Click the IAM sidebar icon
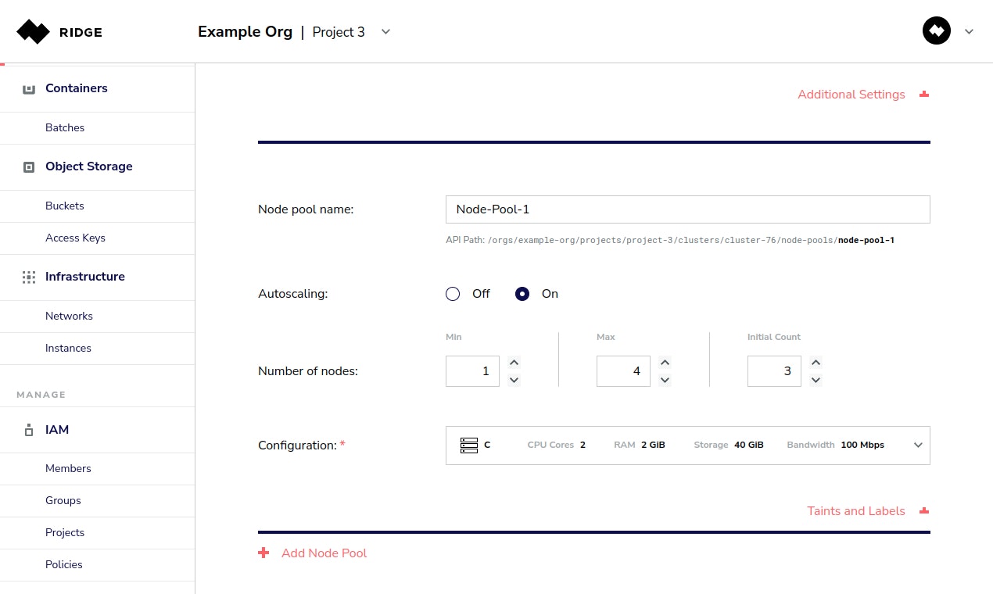This screenshot has width=993, height=594. click(x=29, y=430)
